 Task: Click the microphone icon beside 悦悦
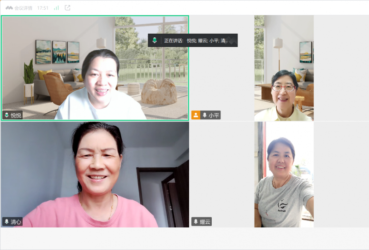(x=6, y=115)
